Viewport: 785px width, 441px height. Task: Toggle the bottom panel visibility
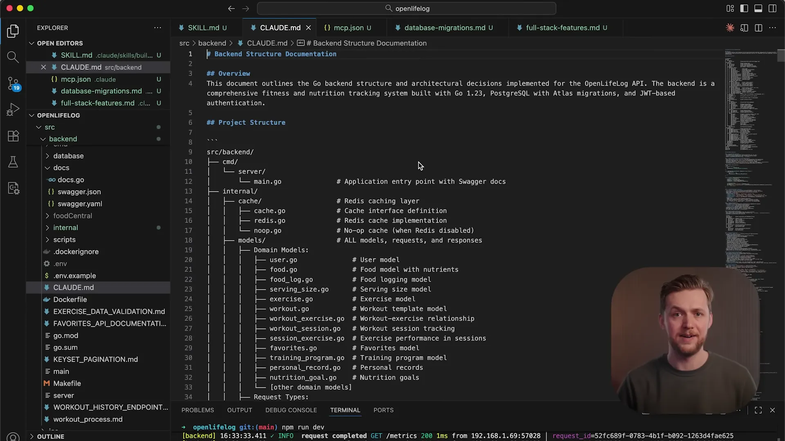coord(758,8)
